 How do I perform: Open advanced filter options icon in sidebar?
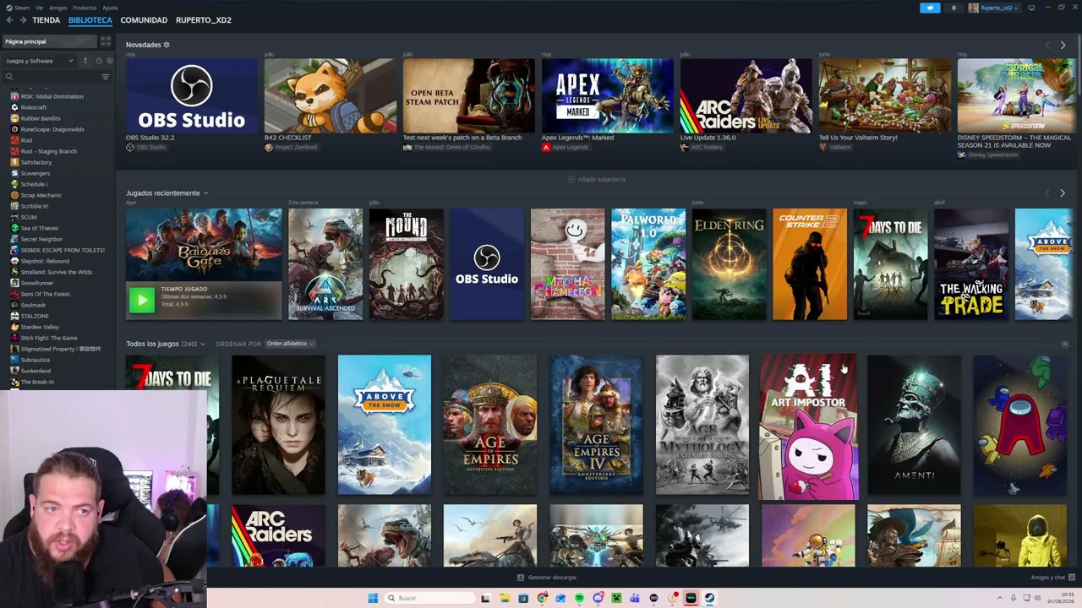[x=106, y=77]
